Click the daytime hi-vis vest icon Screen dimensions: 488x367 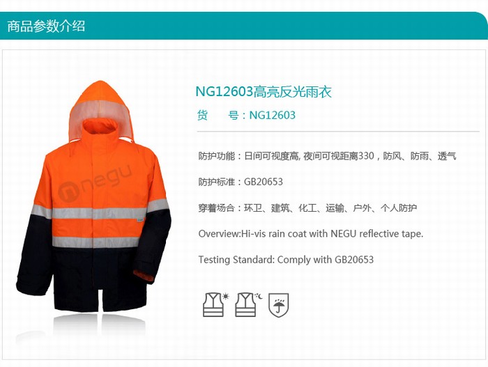pyautogui.click(x=216, y=304)
